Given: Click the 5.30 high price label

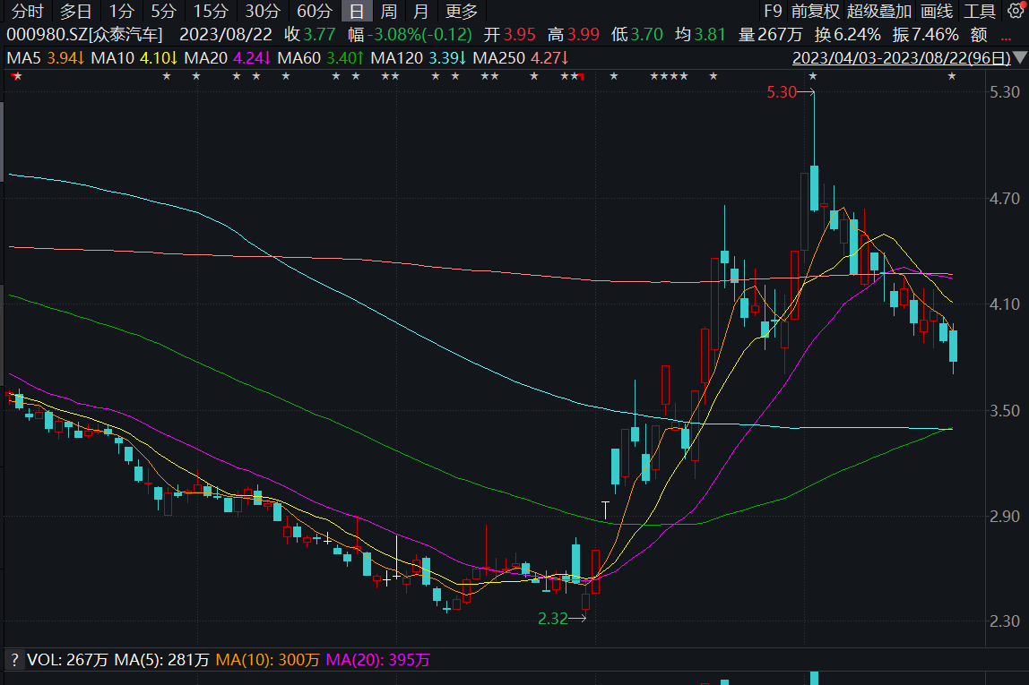Looking at the screenshot, I should pyautogui.click(x=781, y=92).
